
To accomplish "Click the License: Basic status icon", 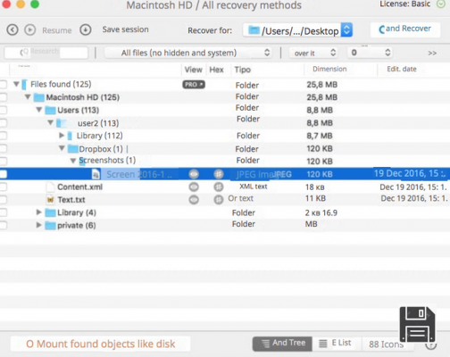I will [441, 4].
